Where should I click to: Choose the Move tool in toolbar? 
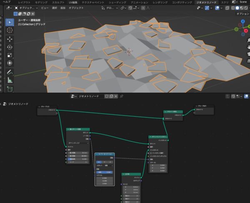click(10, 38)
